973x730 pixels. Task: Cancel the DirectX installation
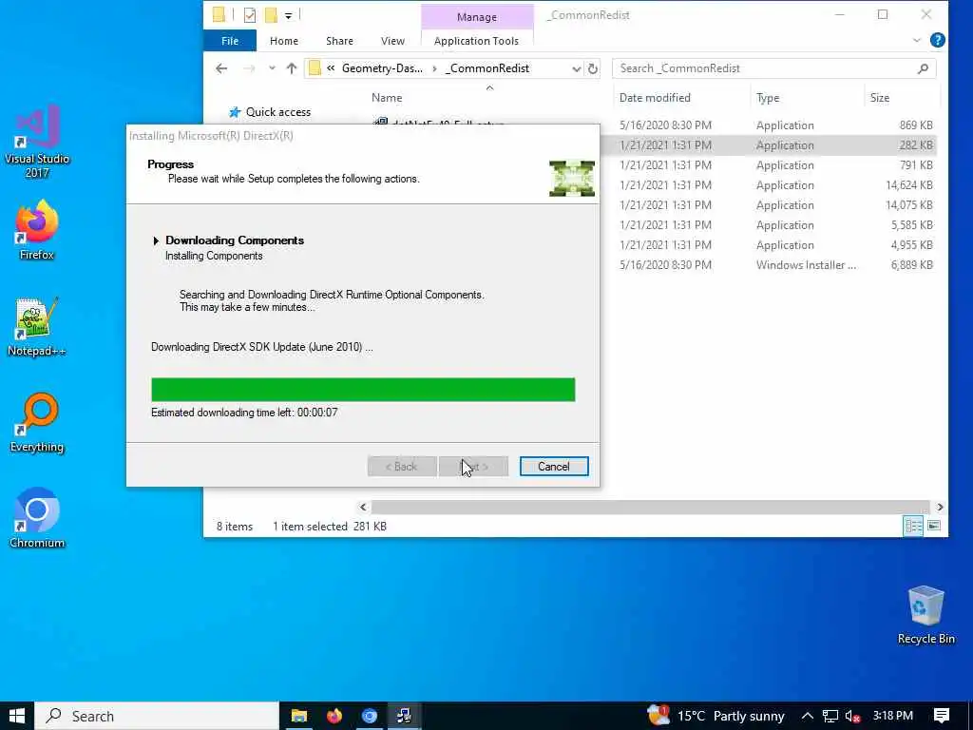(554, 466)
